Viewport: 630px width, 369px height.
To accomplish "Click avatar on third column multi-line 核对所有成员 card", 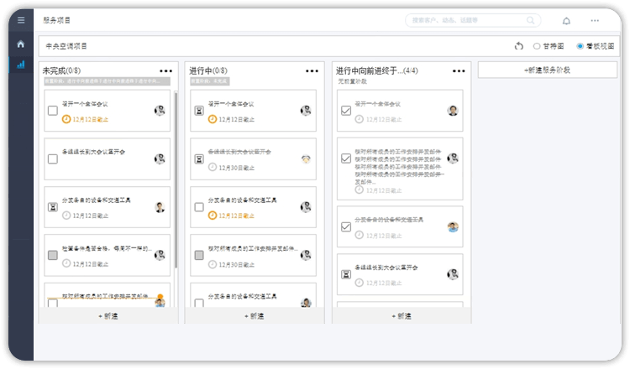I will pos(453,159).
